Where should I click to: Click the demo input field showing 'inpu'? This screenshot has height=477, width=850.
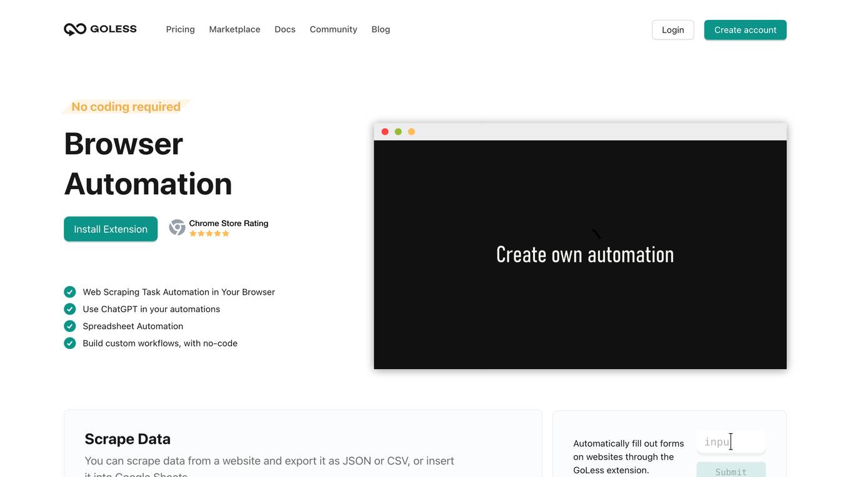point(731,442)
